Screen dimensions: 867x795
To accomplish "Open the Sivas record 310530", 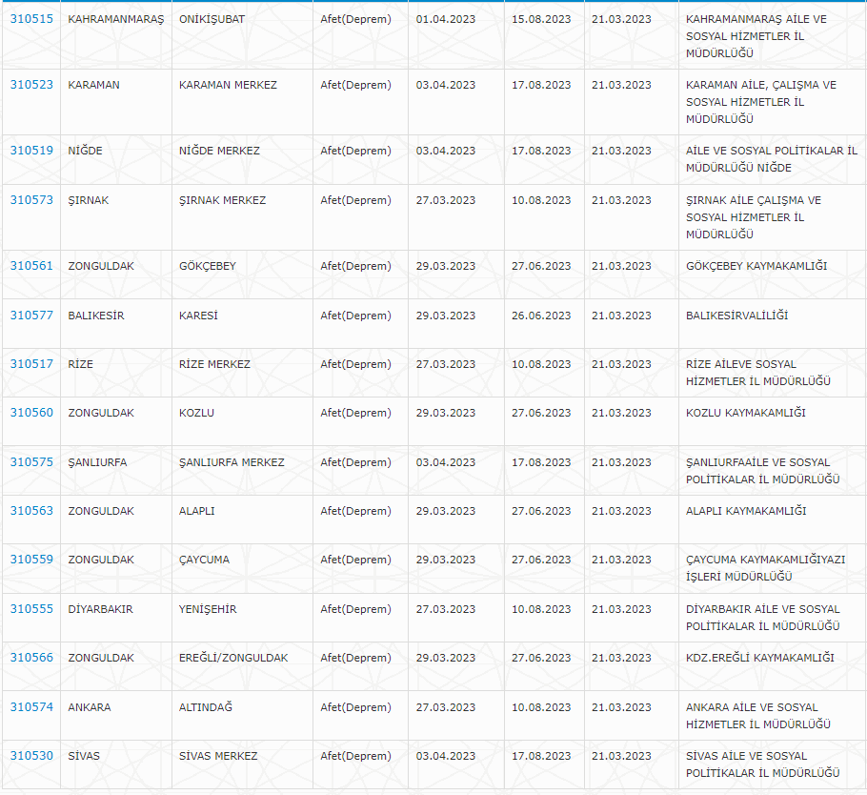I will pos(31,756).
